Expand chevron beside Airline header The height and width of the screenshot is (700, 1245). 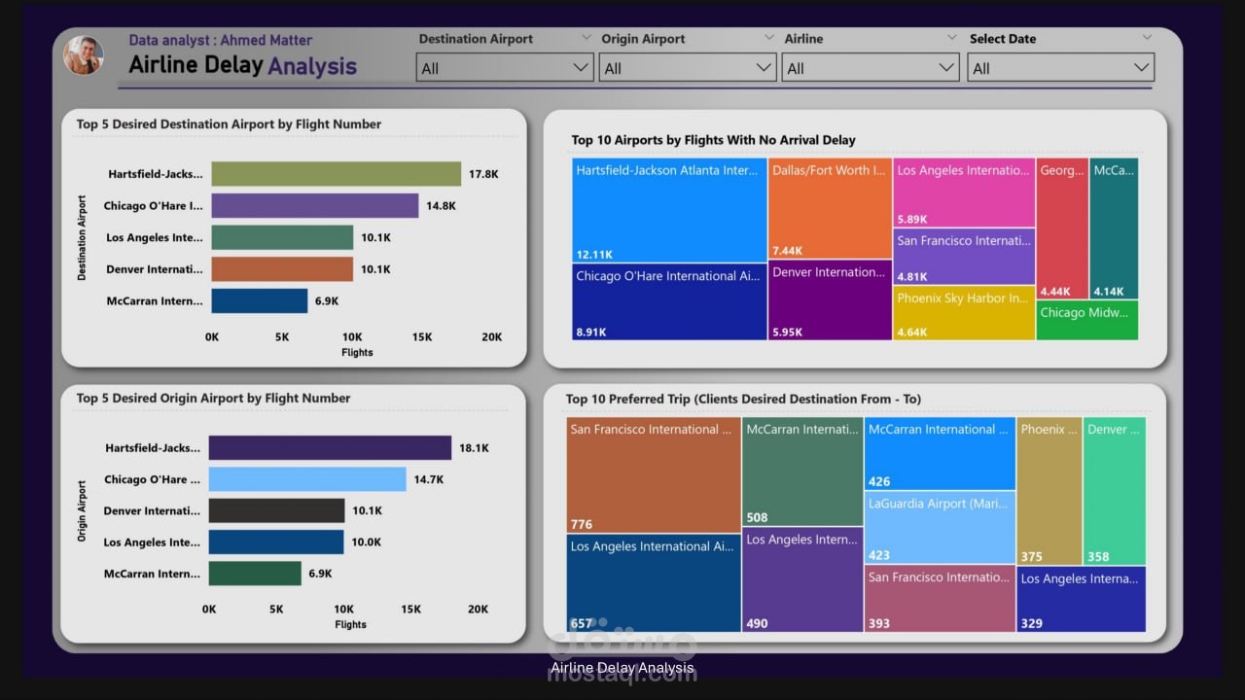click(x=951, y=38)
